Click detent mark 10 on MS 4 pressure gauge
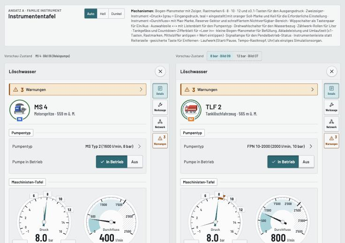 (x=60, y=199)
